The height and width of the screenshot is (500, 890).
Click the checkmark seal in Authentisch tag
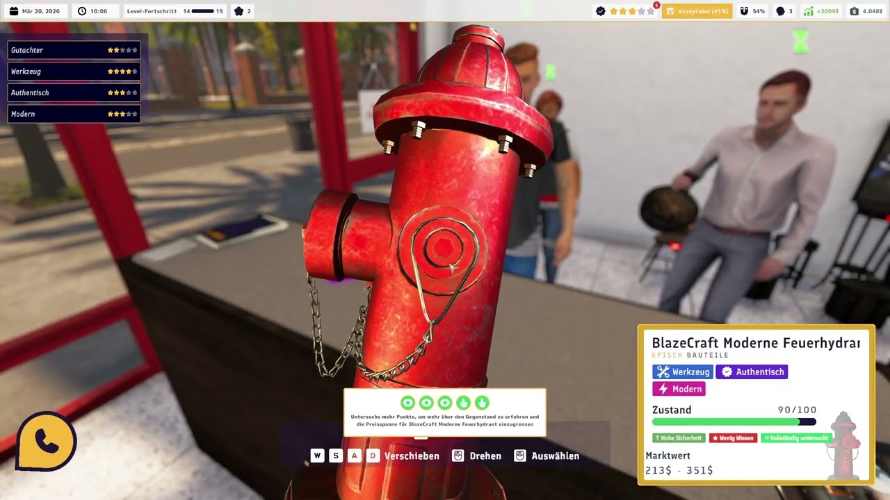(x=727, y=372)
